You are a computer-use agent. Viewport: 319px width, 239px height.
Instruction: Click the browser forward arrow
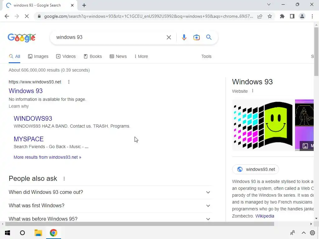[17, 16]
